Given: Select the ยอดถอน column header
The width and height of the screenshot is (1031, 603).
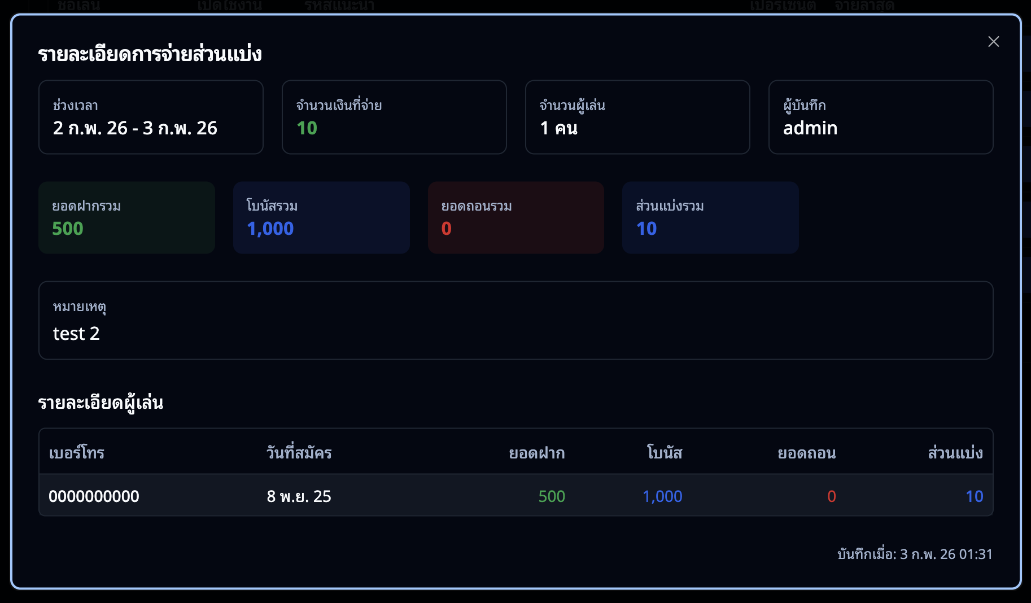Looking at the screenshot, I should [806, 453].
